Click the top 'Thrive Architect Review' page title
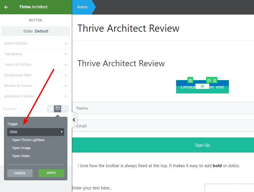The height and width of the screenshot is (192, 254). point(128,28)
